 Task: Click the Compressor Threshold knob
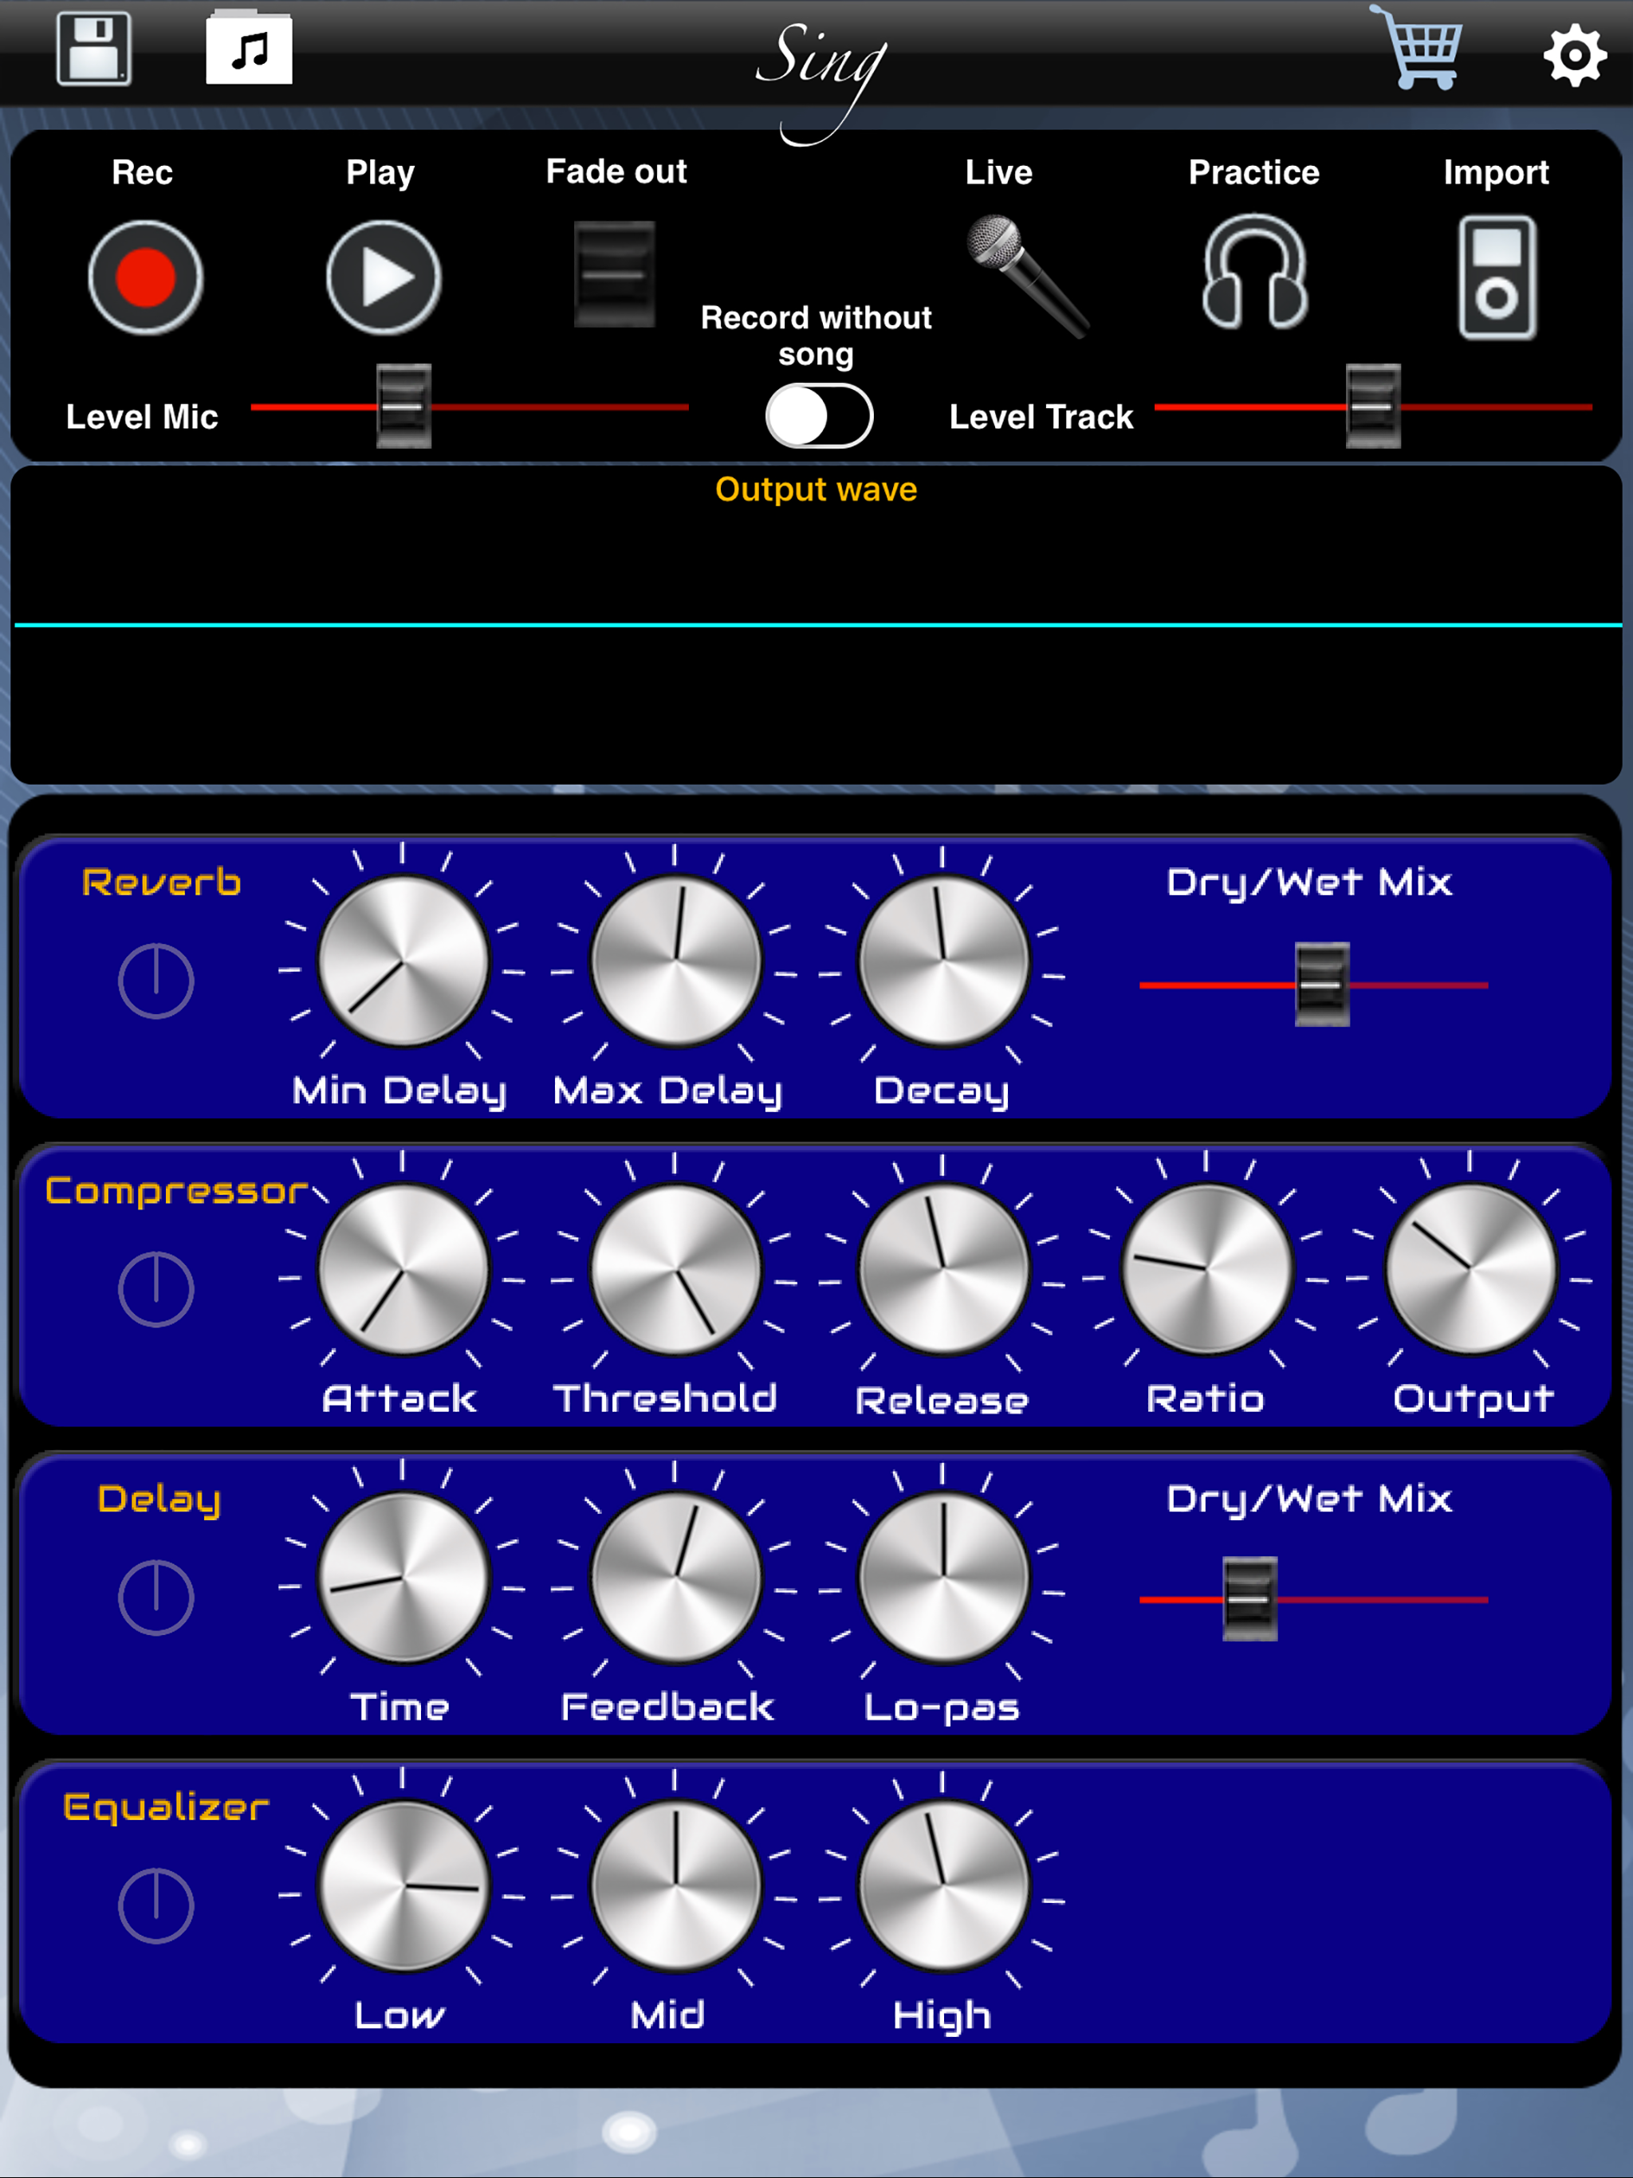click(675, 1270)
